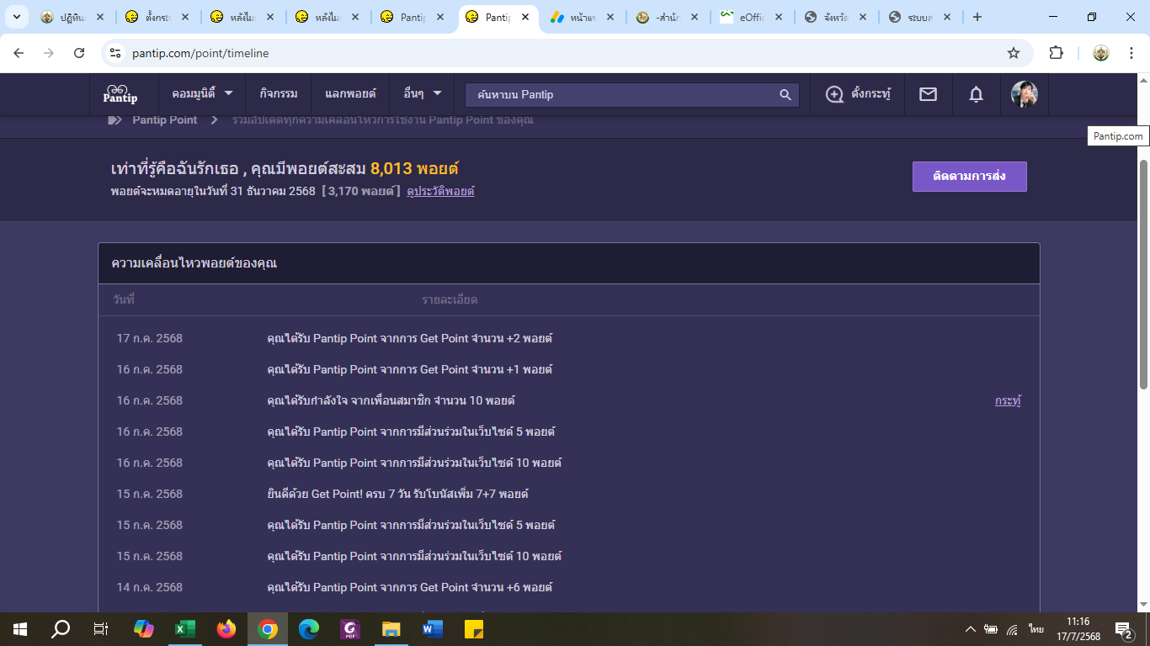Open the ตั้งกระทู้ plus icon

[x=834, y=94]
